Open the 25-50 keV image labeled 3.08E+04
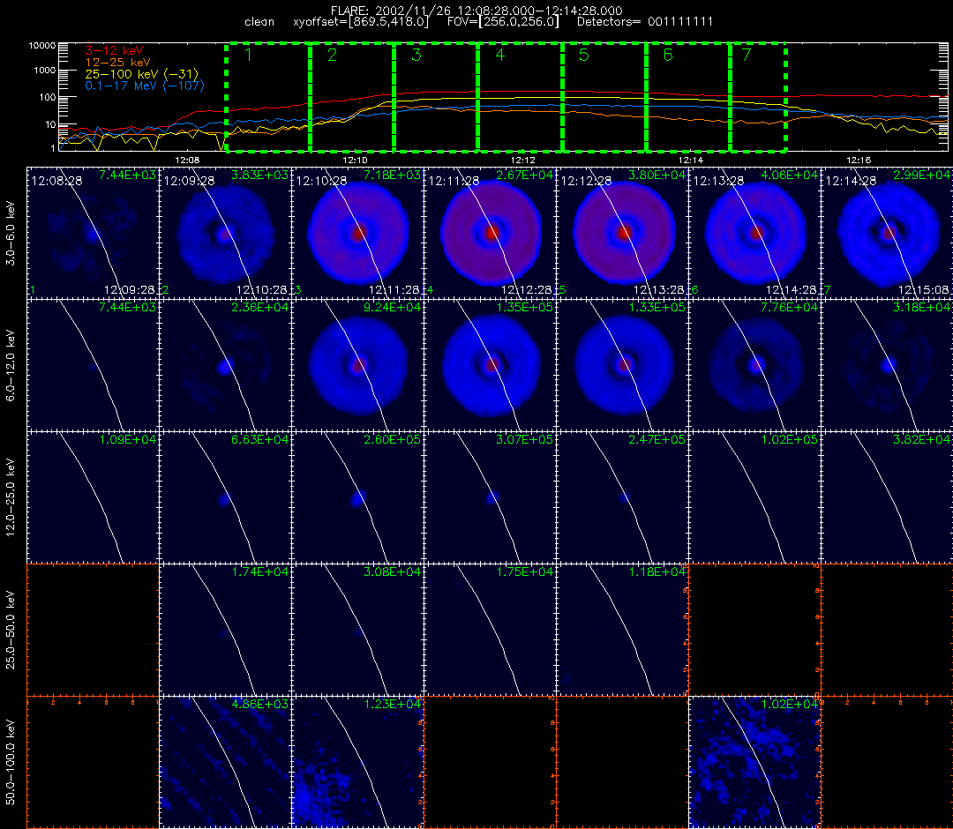The width and height of the screenshot is (953, 829). pos(358,630)
